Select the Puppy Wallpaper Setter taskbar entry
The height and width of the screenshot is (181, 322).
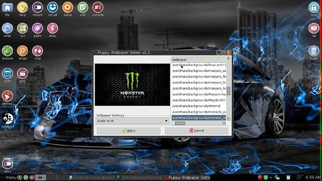(x=187, y=177)
